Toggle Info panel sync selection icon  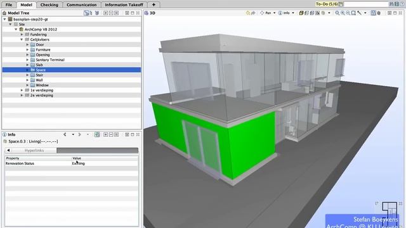(97, 134)
